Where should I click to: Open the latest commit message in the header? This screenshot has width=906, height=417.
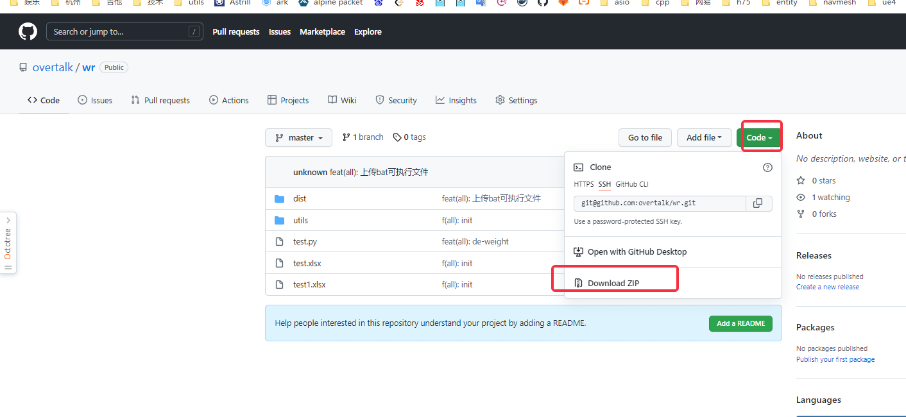379,172
